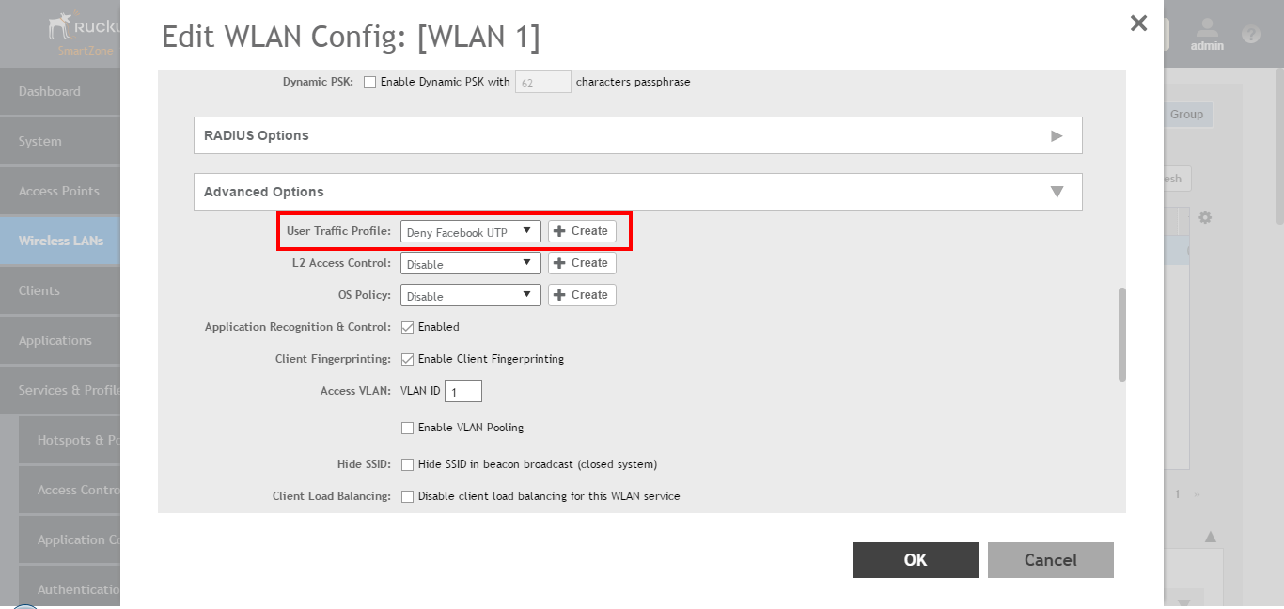Open the L2 Access Control dropdown

[x=470, y=264]
